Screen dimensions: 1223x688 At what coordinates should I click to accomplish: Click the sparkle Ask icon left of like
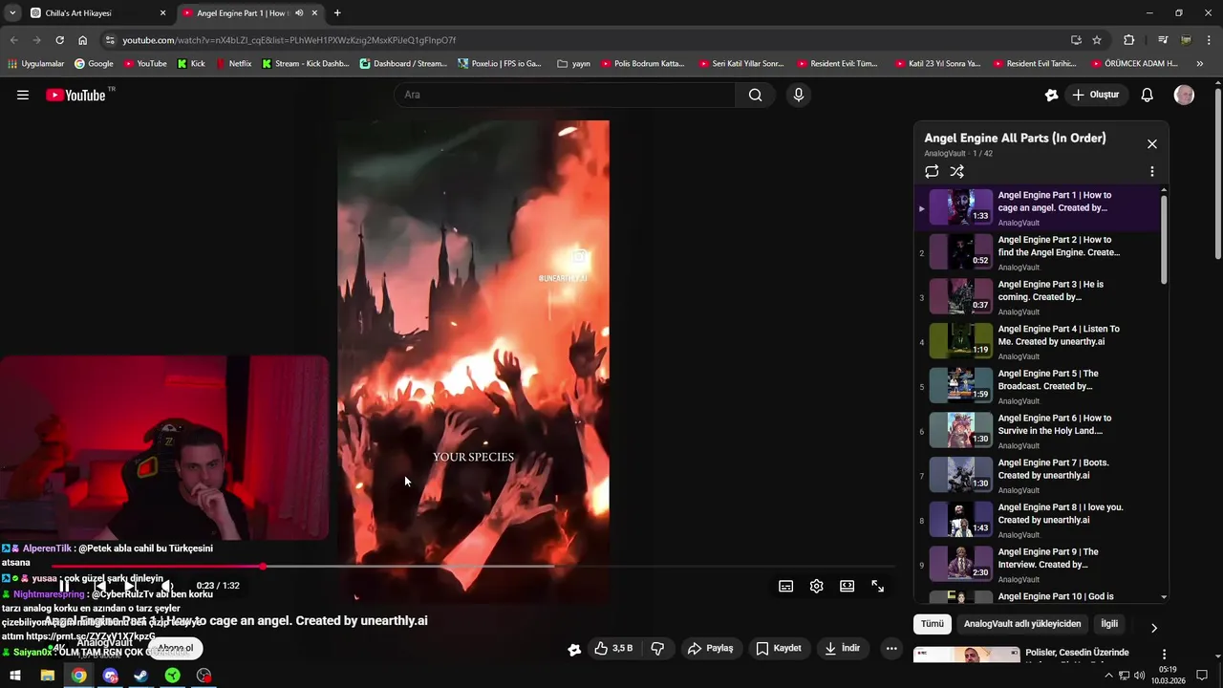574,649
